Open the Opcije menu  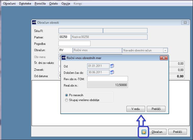pyautogui.click(x=66, y=4)
